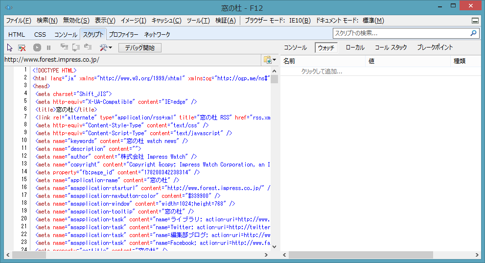Click line number 10 in gutter
This screenshot has height=263, width=485.
[24, 140]
